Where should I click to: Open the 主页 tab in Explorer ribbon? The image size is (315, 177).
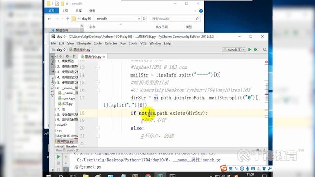pos(65,11)
